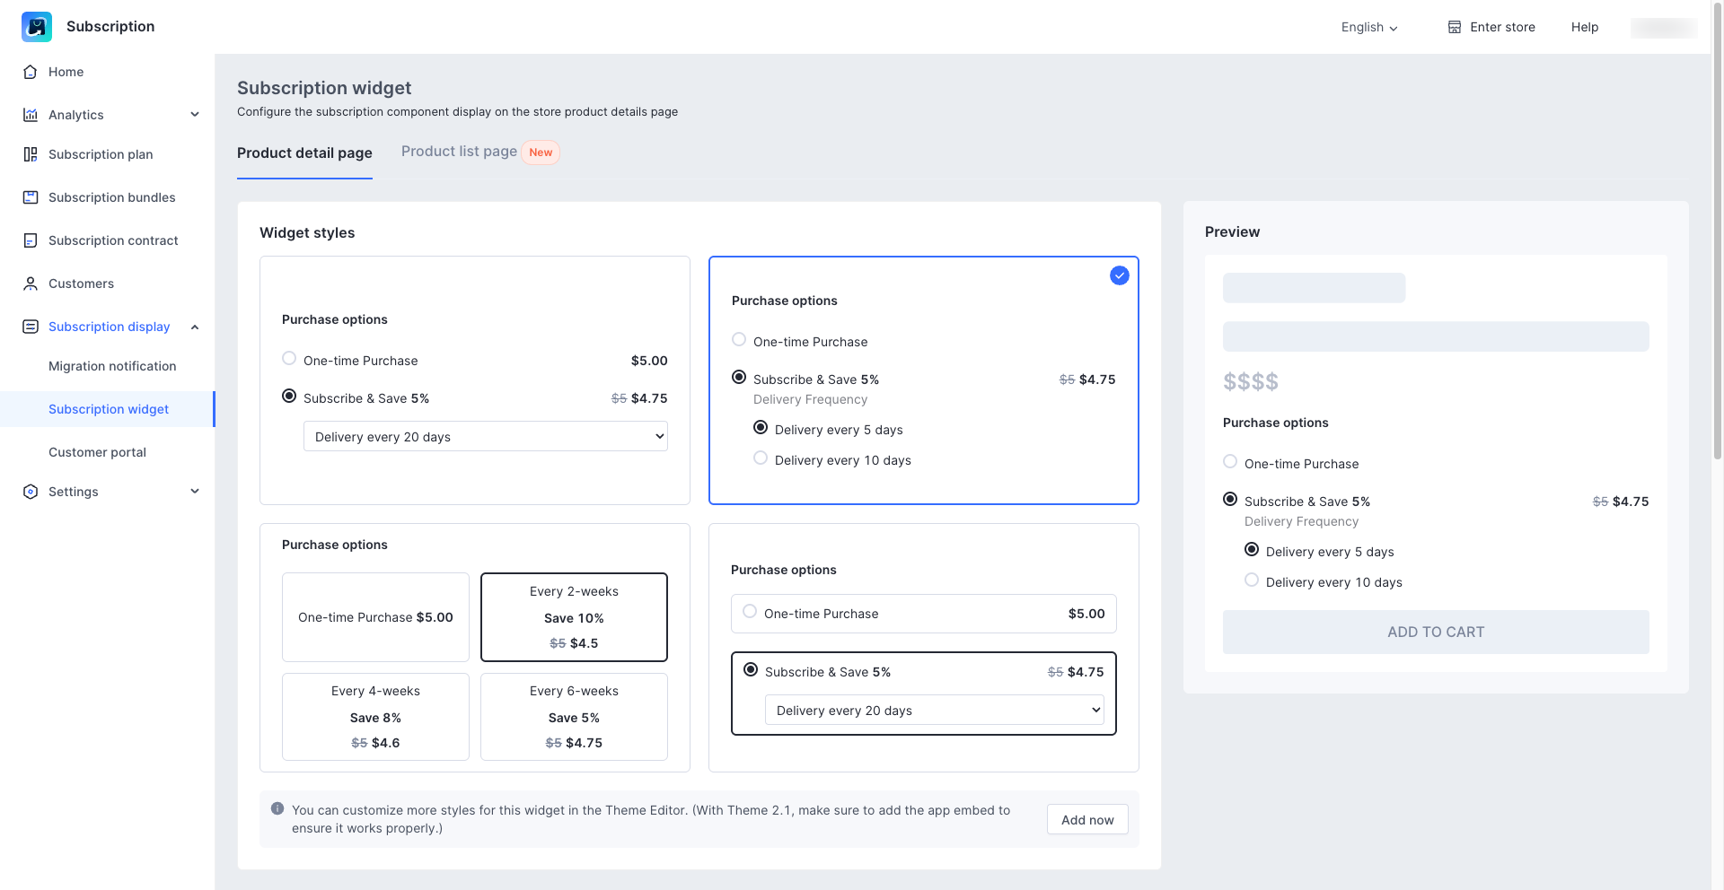Click the Add now button
Screen dimensions: 1724x890
point(1086,819)
